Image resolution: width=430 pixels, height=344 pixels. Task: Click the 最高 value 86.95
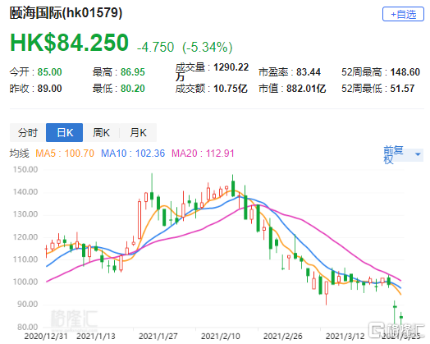[133, 72]
